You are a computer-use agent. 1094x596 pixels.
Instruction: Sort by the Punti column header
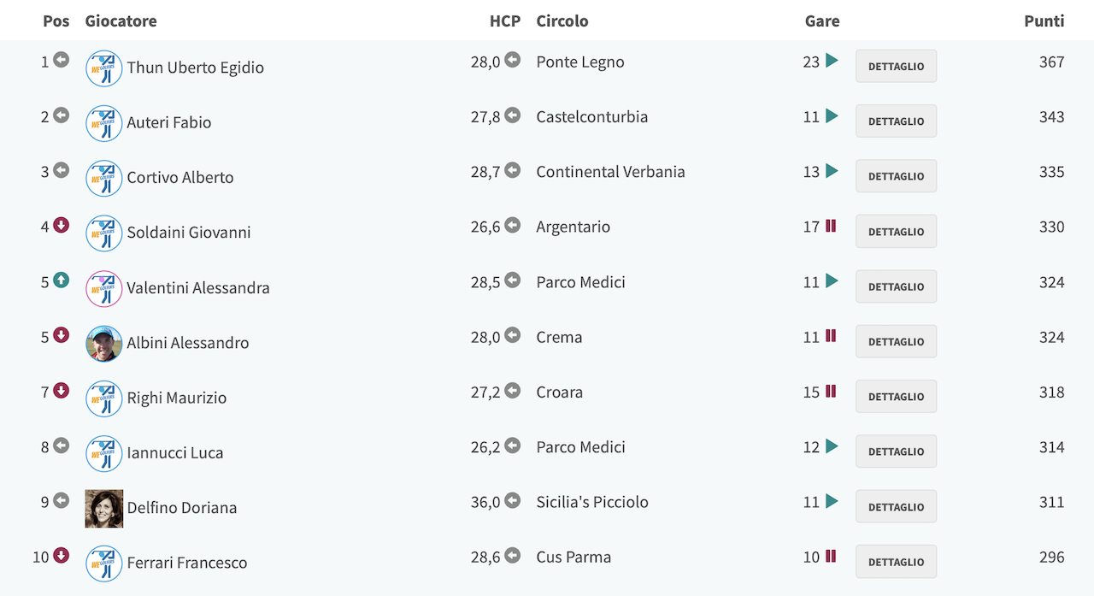pyautogui.click(x=1044, y=21)
